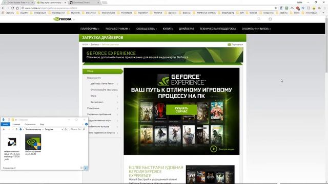This screenshot has width=328, height=184.
Task: Go up one folder in Explorer
Action: pyautogui.click(x=16, y=129)
